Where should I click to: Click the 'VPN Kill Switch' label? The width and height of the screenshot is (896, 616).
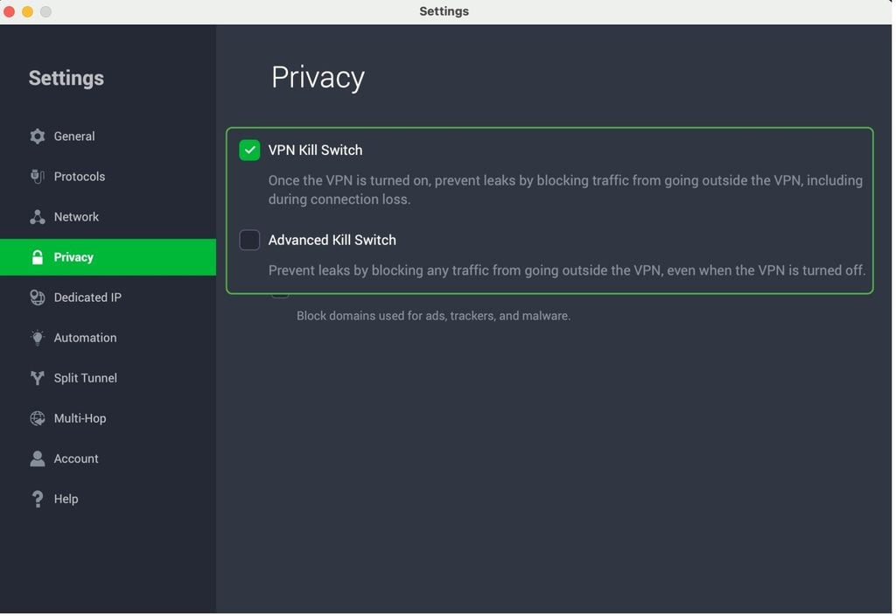(x=315, y=150)
